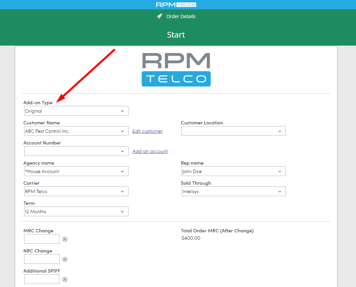Click into the NRC Change input field

coord(42,259)
